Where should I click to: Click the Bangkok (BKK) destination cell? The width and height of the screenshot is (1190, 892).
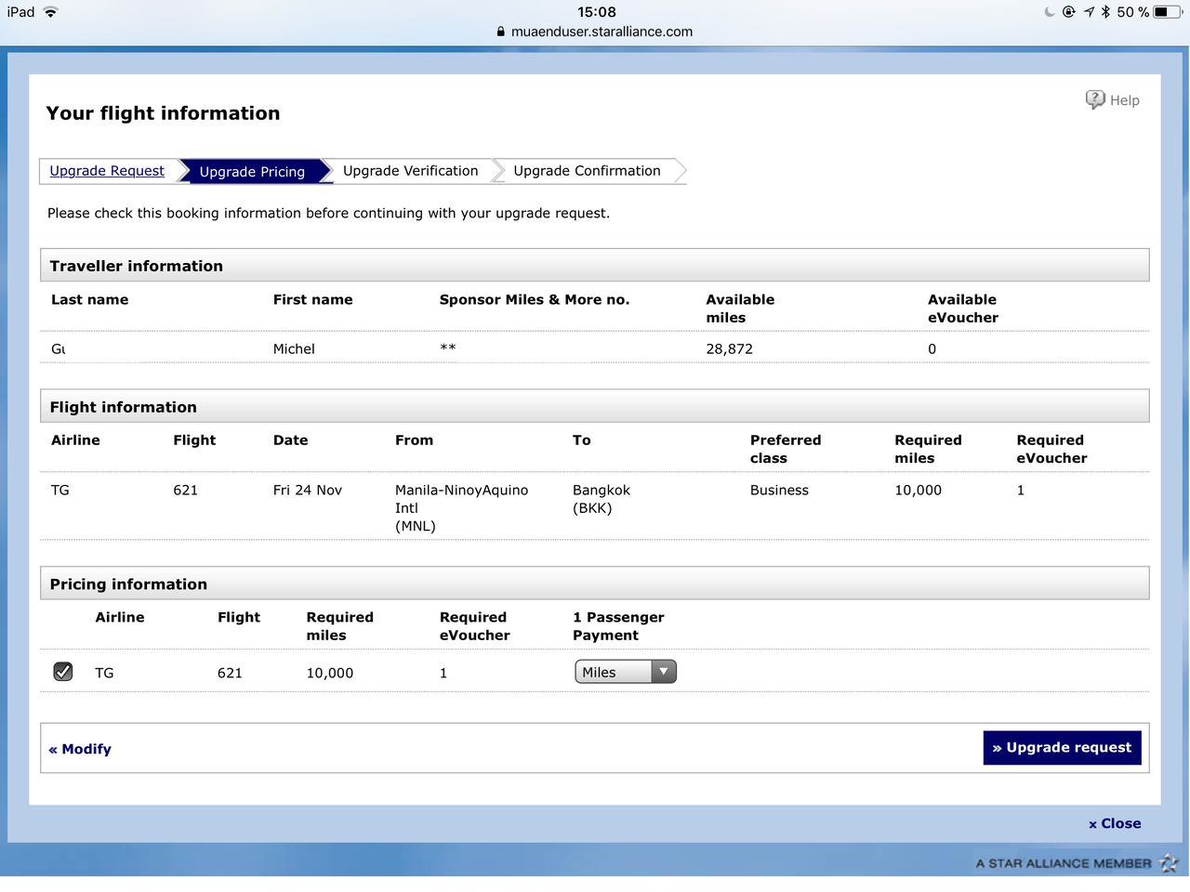pyautogui.click(x=601, y=499)
